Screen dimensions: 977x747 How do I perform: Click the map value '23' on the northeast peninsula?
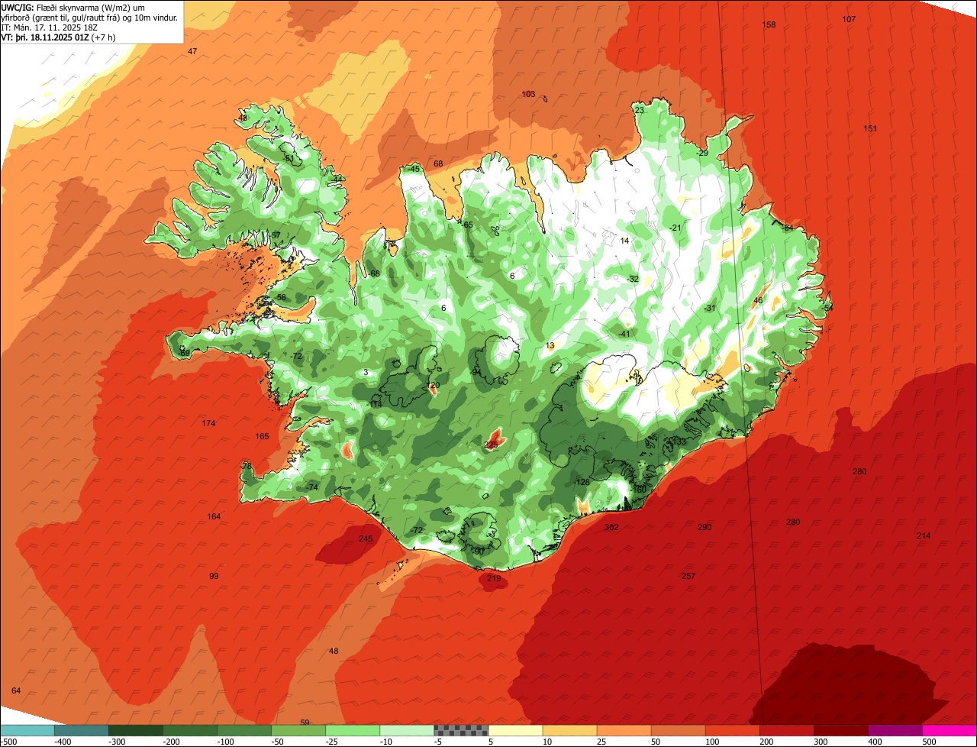(x=640, y=110)
